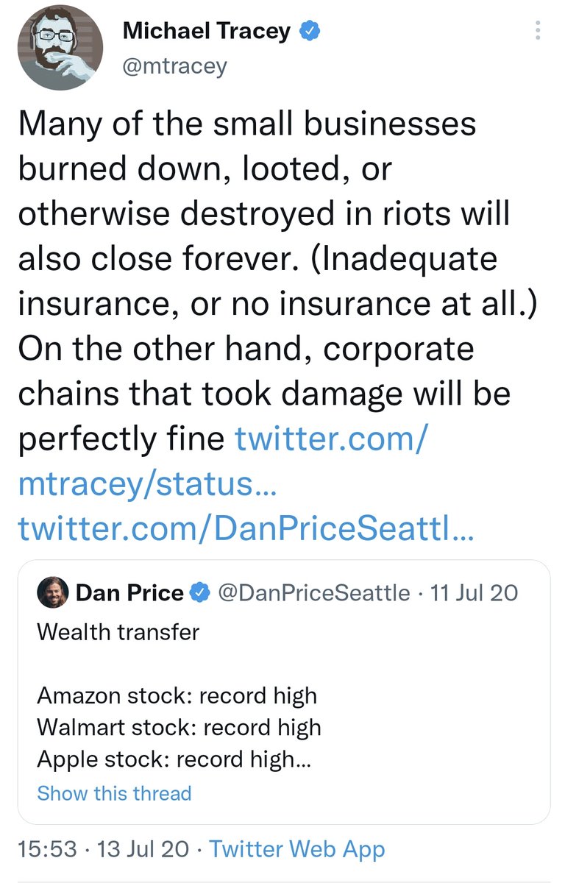Open Michael Tracey's profile avatar

click(60, 47)
